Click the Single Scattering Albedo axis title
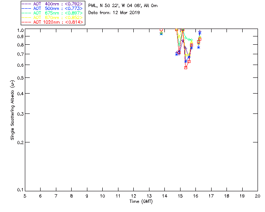Screen dimensions: 265x212 13,110
